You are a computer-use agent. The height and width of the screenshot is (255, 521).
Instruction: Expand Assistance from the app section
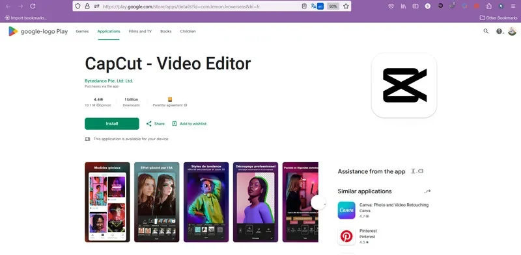click(417, 171)
